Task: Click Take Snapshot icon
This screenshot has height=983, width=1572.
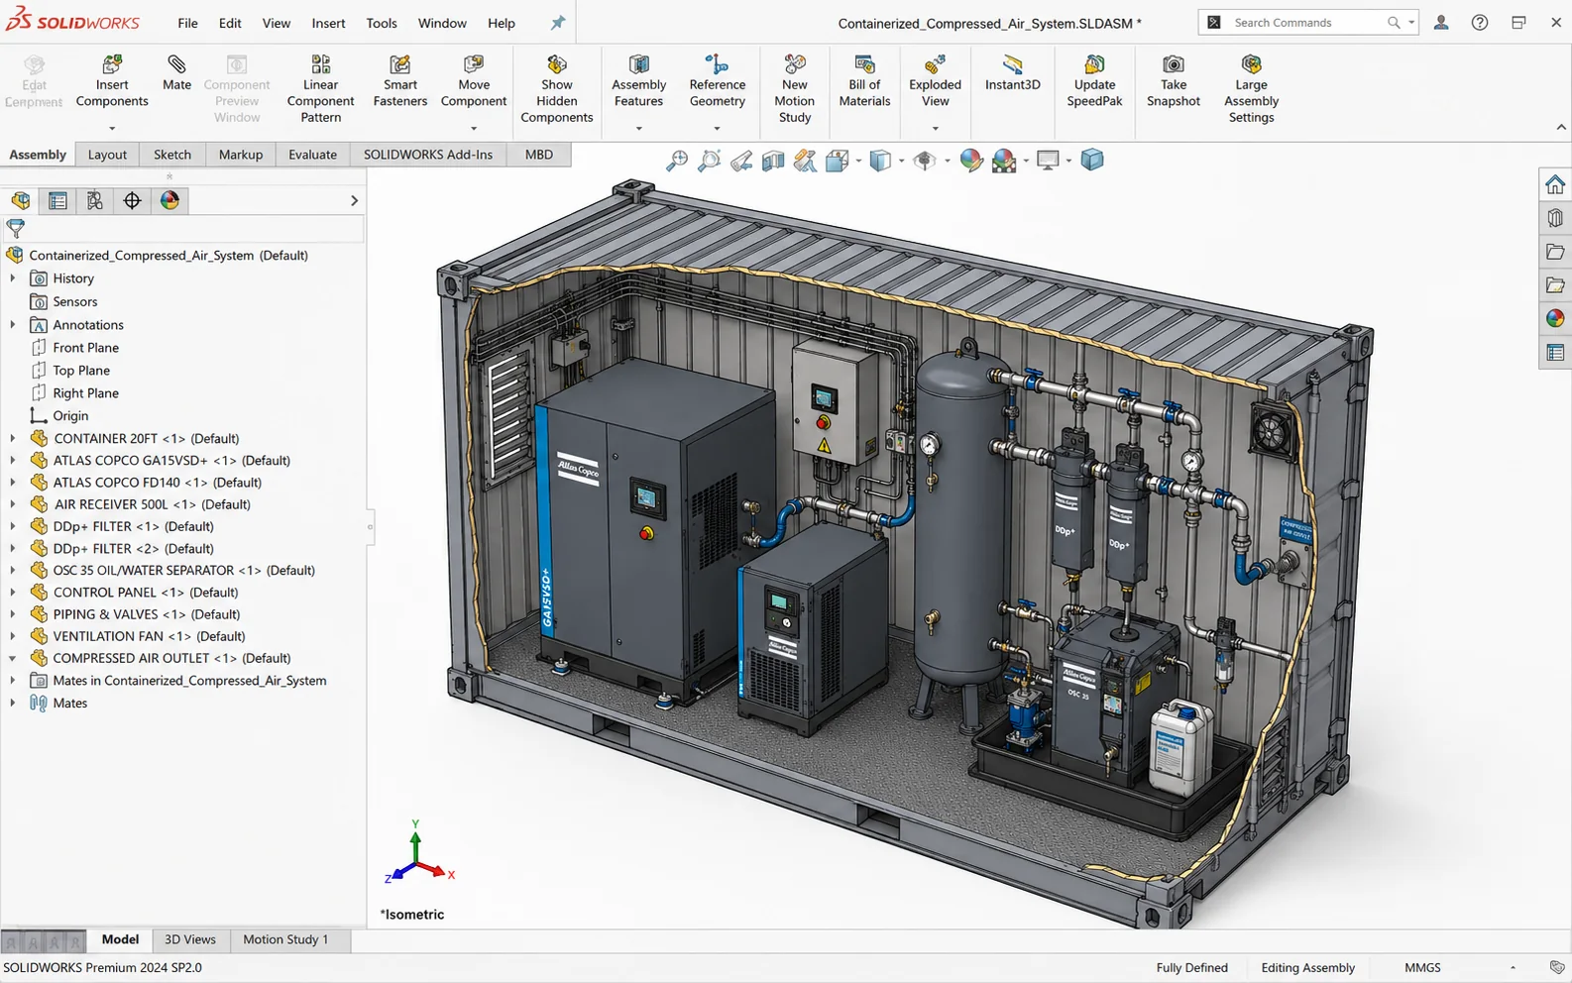Action: point(1173,81)
